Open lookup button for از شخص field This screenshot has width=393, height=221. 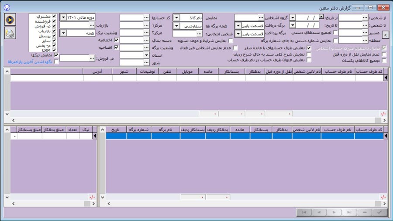point(365,17)
